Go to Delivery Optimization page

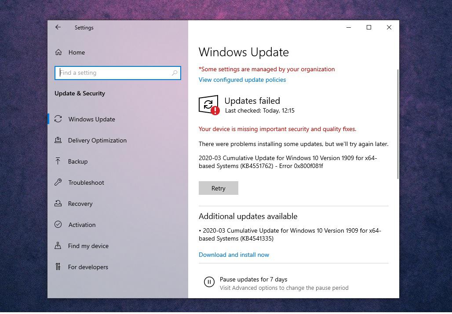click(x=97, y=140)
